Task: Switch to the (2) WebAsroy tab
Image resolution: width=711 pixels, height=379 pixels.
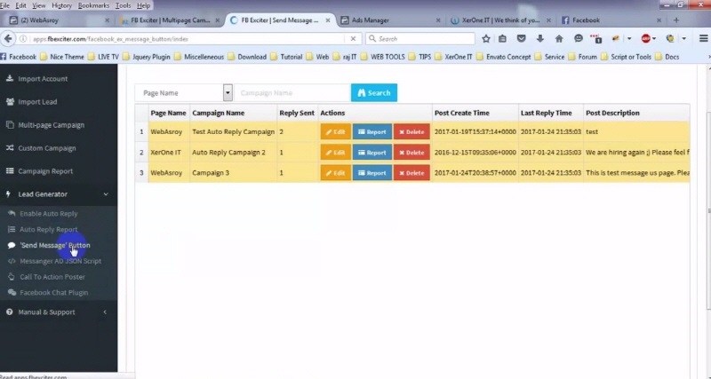Action: 57,20
